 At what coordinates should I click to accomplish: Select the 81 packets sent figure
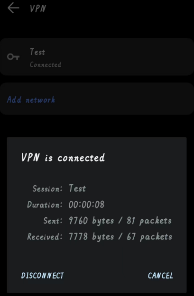tap(149, 221)
